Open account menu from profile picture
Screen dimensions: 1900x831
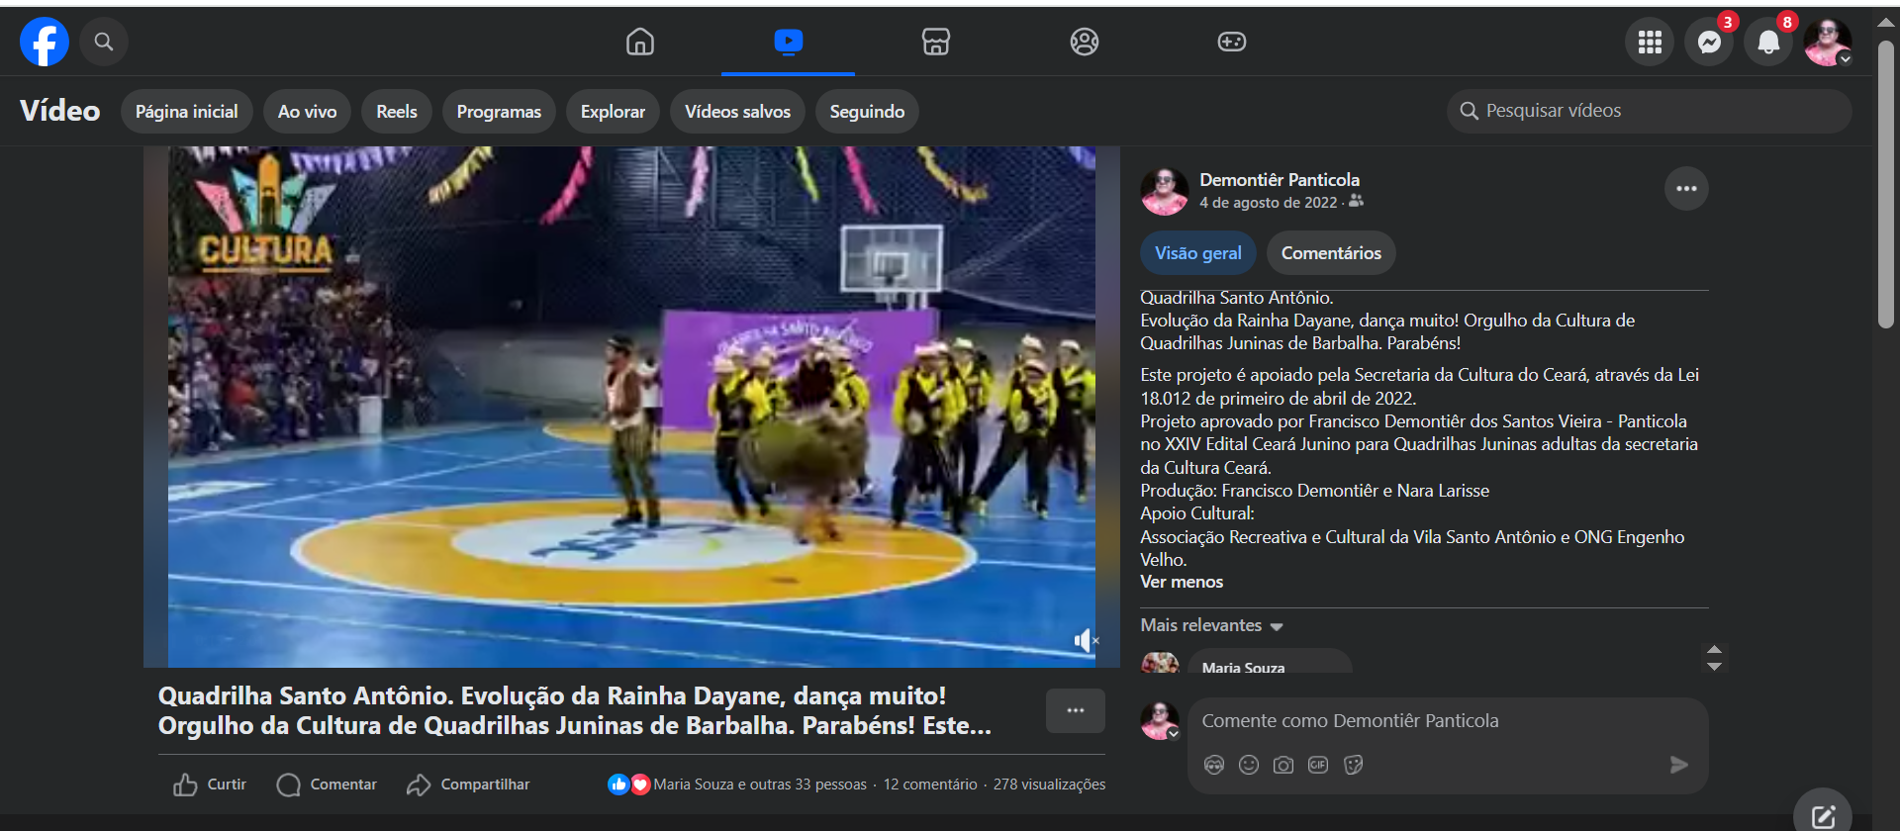pyautogui.click(x=1828, y=42)
